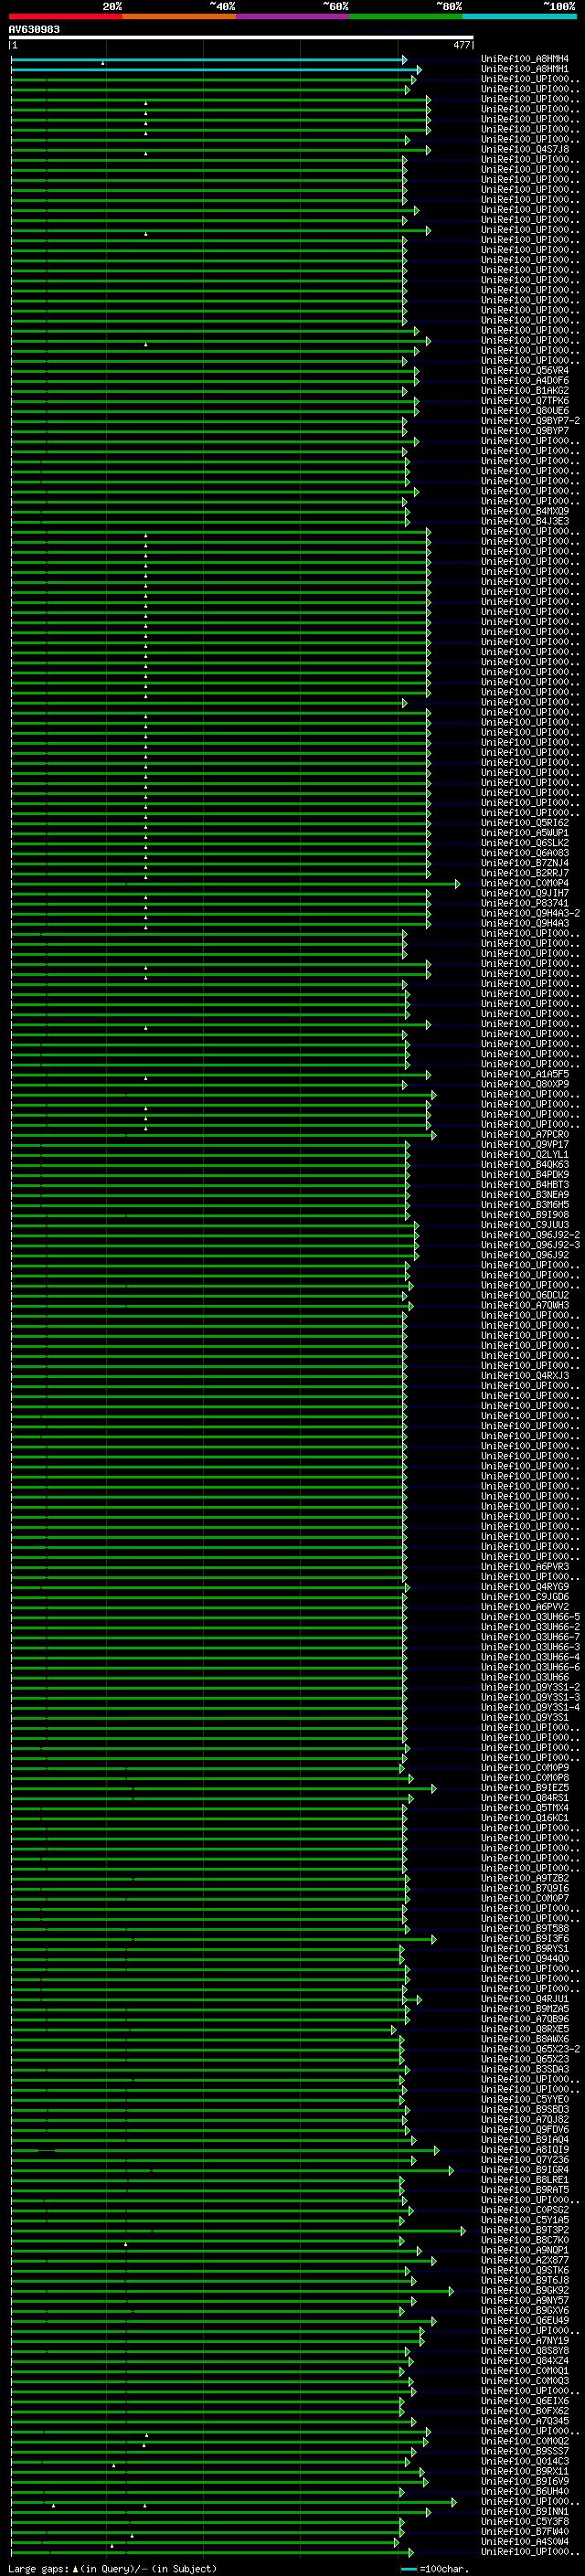The height and width of the screenshot is (2576, 585).
Task: Select the UniRef100_B4MXQ9 label
Action: coord(525,511)
